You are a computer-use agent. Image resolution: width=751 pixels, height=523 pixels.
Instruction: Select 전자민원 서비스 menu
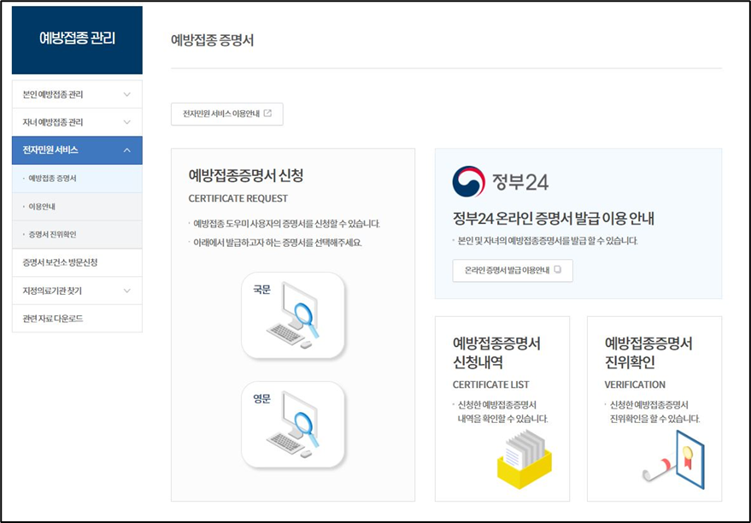(x=77, y=150)
